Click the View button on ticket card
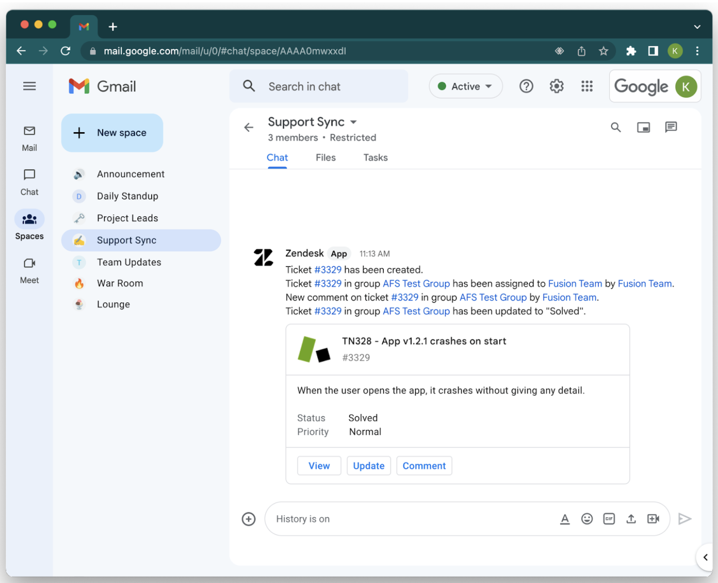The height and width of the screenshot is (583, 718). coord(319,466)
